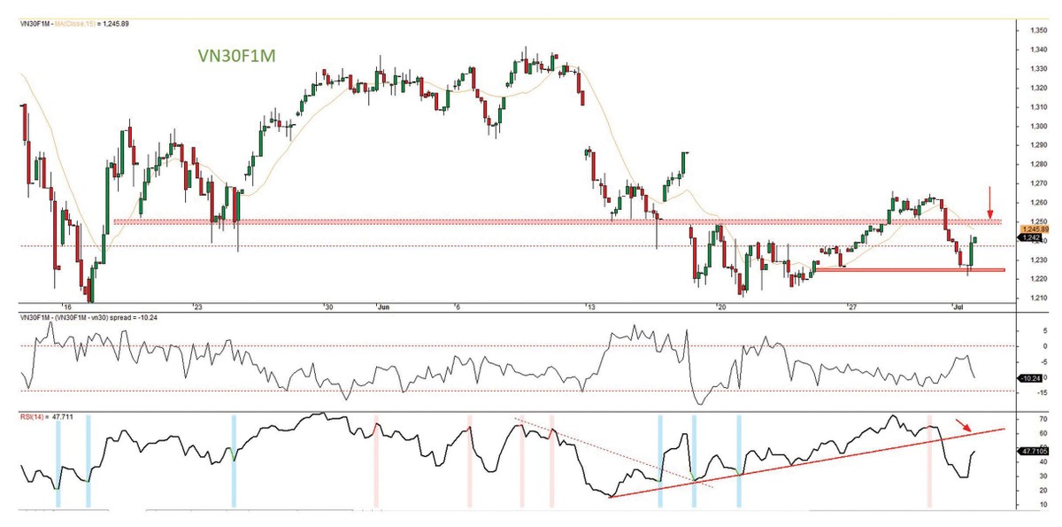1062x527 pixels.
Task: Click the '13' date marker on time axis
Action: coord(589,307)
